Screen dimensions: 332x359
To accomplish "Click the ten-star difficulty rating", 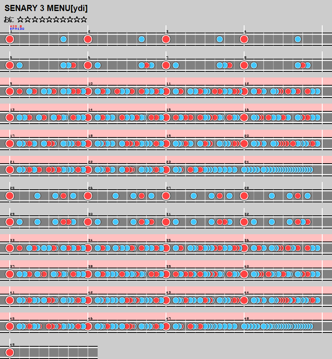I will tap(52, 20).
